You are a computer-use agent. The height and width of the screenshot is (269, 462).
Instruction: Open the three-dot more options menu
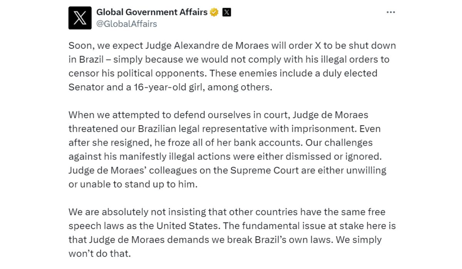click(x=390, y=12)
